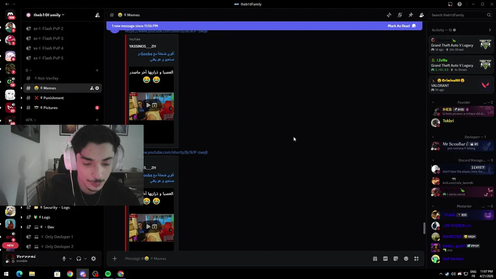Show pinned messages pin icon

point(410,15)
